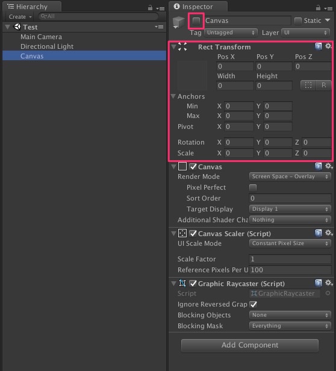Open Rect Transform gear settings icon
The width and height of the screenshot is (336, 371).
coord(328,46)
